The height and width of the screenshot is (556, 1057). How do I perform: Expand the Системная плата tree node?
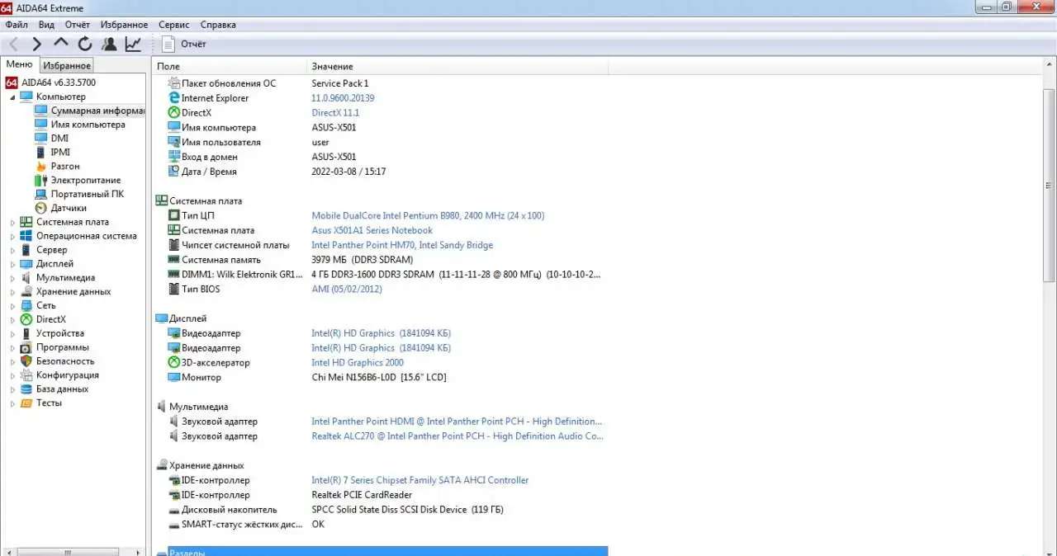(12, 222)
